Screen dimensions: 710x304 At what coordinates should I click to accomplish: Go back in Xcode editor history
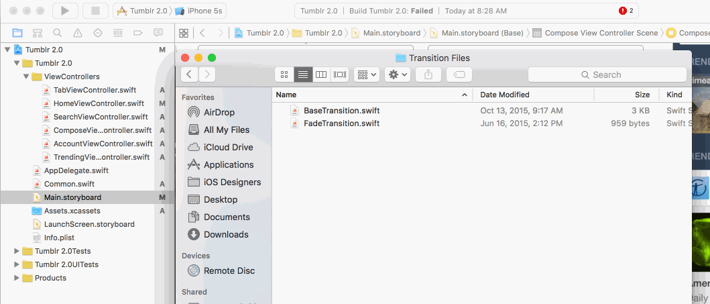202,33
